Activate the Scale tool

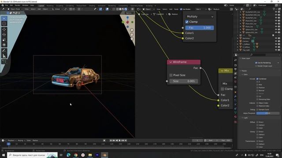[4, 40]
